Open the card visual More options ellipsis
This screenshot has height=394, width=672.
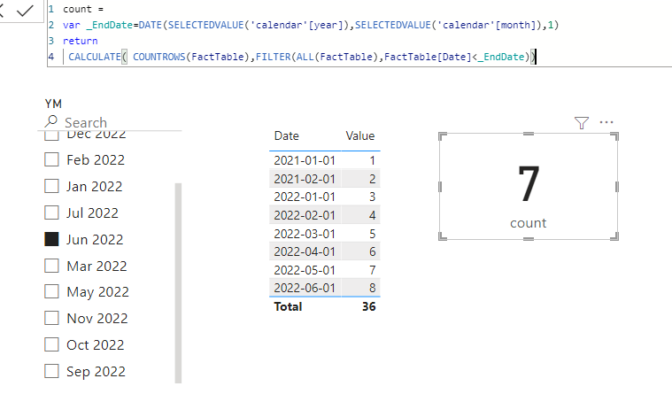[606, 122]
